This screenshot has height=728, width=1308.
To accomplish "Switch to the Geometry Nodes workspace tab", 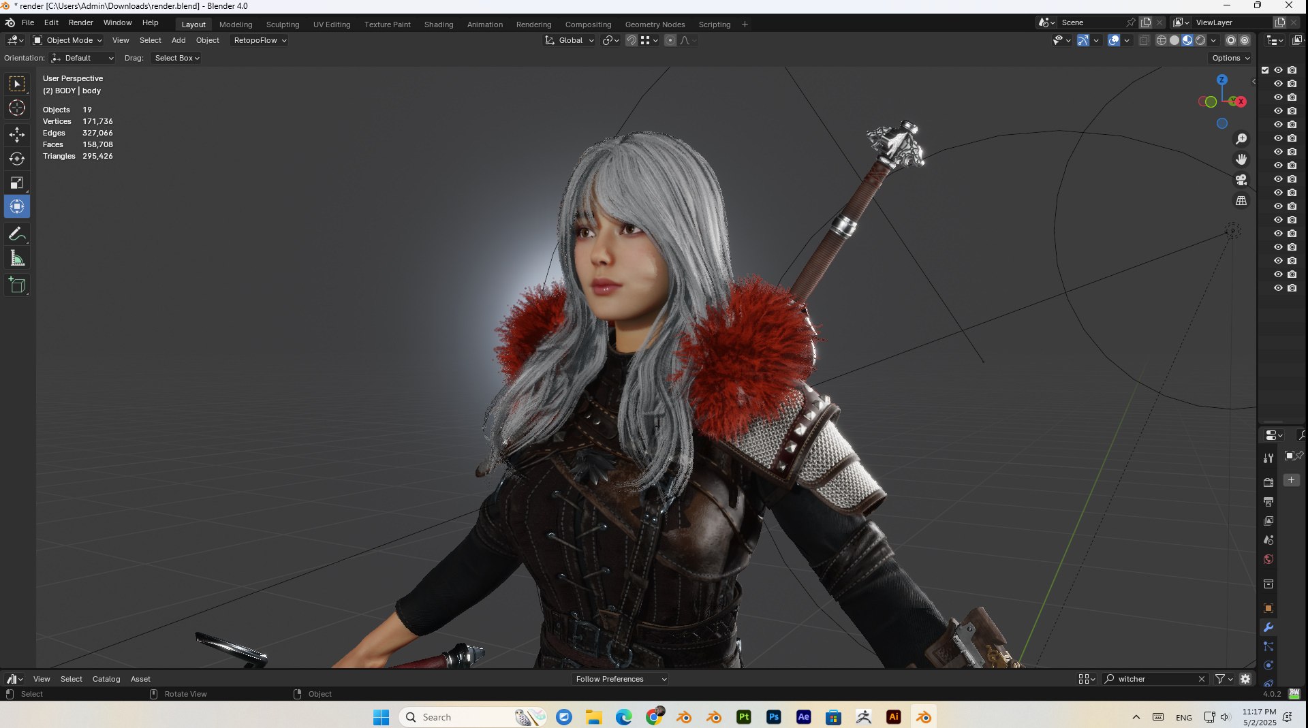I will pos(655,25).
